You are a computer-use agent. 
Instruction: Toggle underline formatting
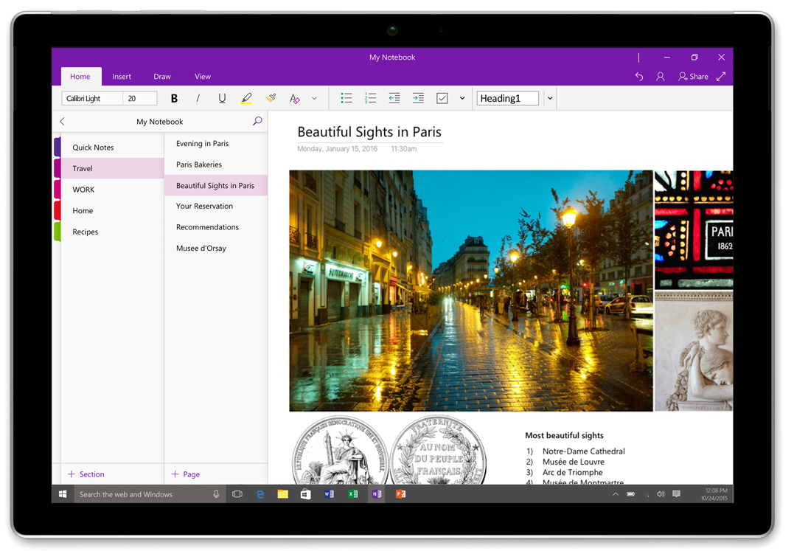click(222, 98)
